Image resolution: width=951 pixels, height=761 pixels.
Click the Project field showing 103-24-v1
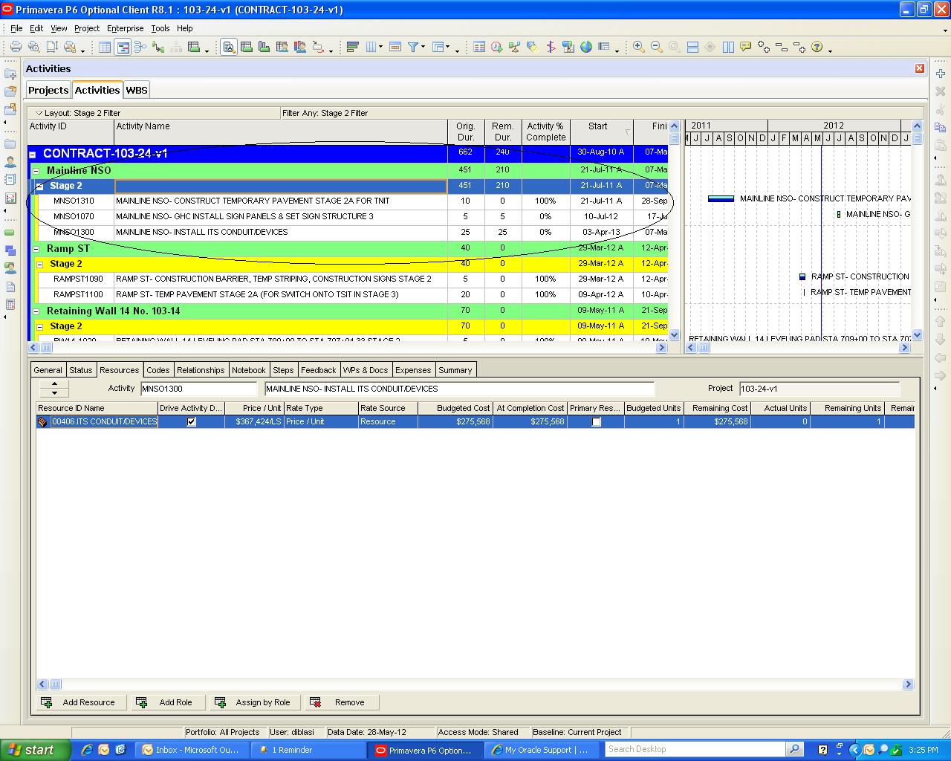(819, 389)
